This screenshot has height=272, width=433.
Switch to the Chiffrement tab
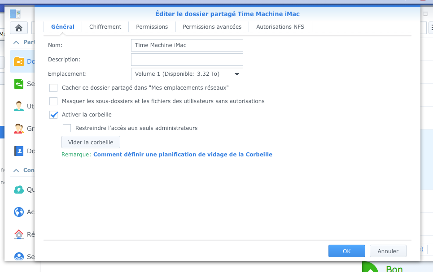tap(105, 27)
